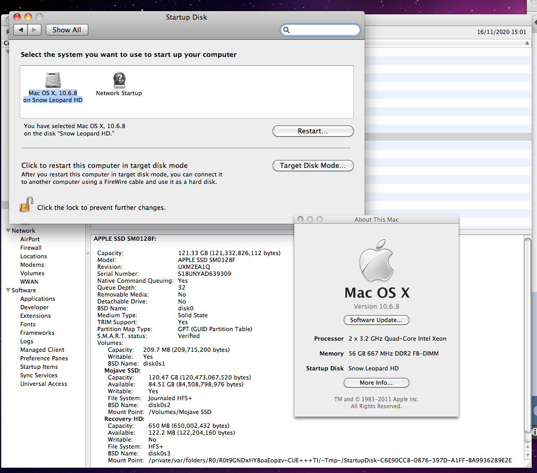The height and width of the screenshot is (473, 537).
Task: Select Modems in the sidebar
Action: point(32,265)
